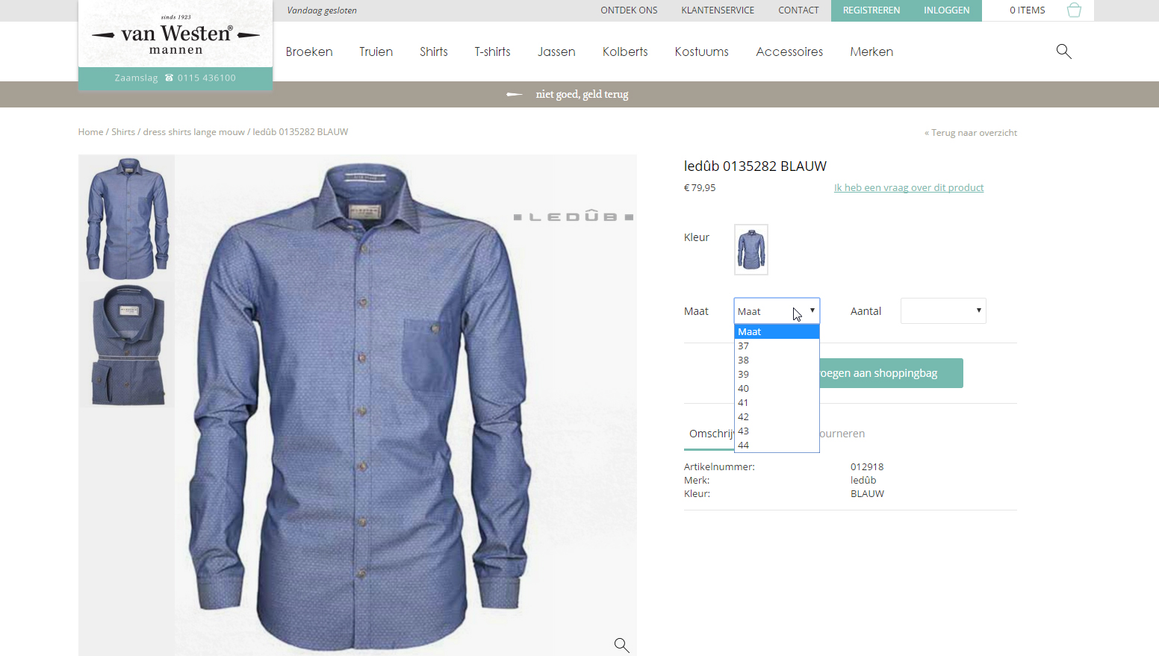Click the phone icon in Zaamslag banner
This screenshot has width=1159, height=656.
(169, 78)
